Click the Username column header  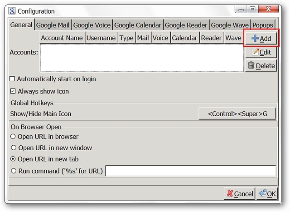click(101, 38)
